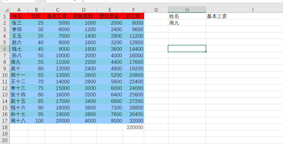Click the active cell H6
283x144 pixels.
pos(187,49)
